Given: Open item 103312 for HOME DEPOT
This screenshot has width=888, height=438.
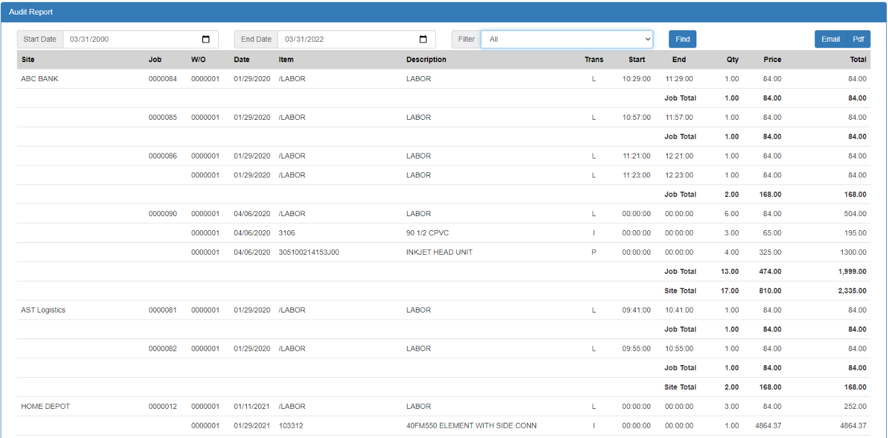Looking at the screenshot, I should (288, 425).
